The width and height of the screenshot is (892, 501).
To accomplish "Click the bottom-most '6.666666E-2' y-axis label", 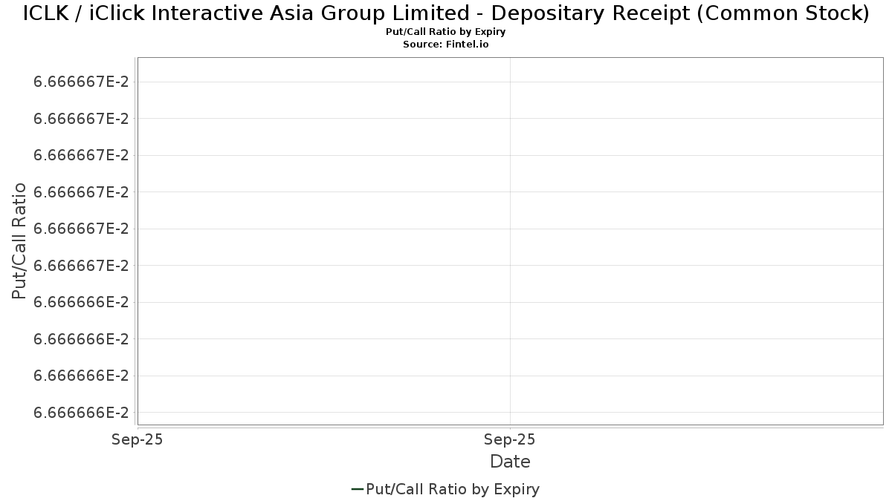I will (81, 412).
